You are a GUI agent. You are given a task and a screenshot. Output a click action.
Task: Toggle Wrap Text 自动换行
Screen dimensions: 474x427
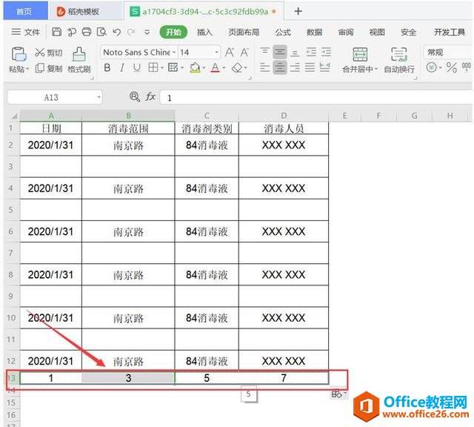[x=399, y=60]
